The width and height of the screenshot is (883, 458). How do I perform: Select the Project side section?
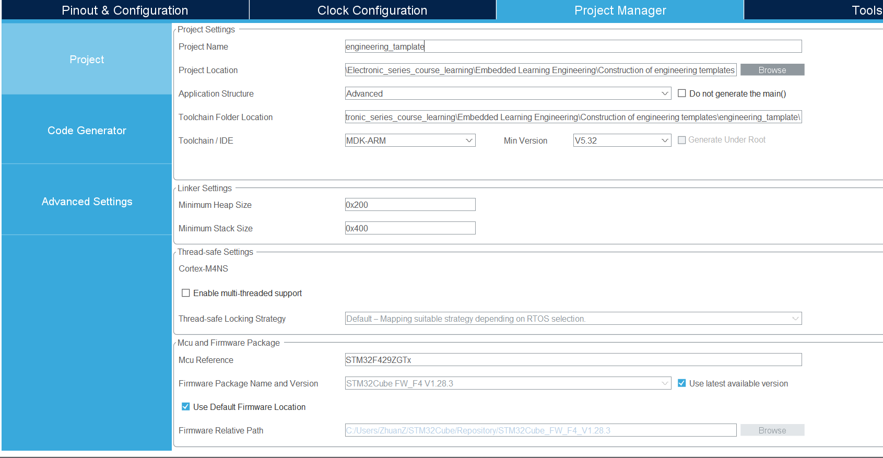[x=87, y=59]
